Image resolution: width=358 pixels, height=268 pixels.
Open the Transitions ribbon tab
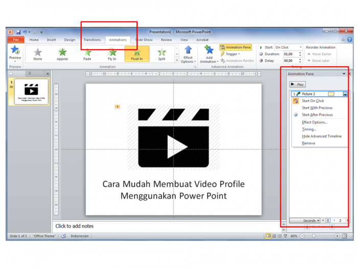pyautogui.click(x=92, y=40)
